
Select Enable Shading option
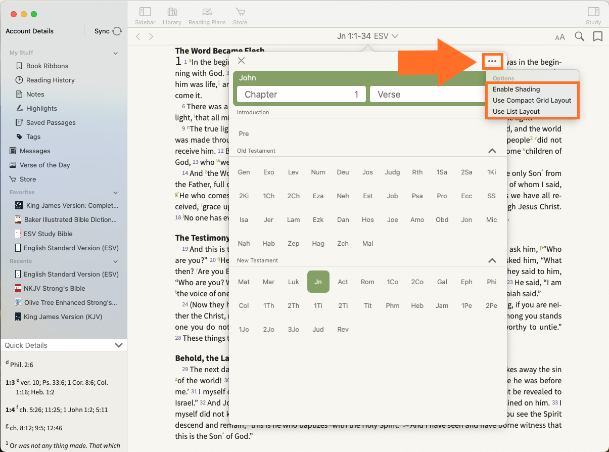tap(517, 89)
